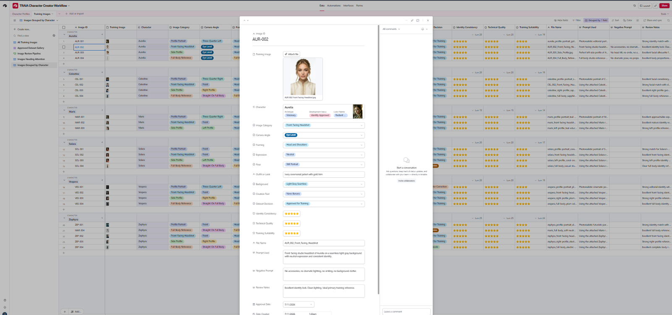The width and height of the screenshot is (672, 315).
Task: Set the Technical Quality star rating in record
Action: 291,223
